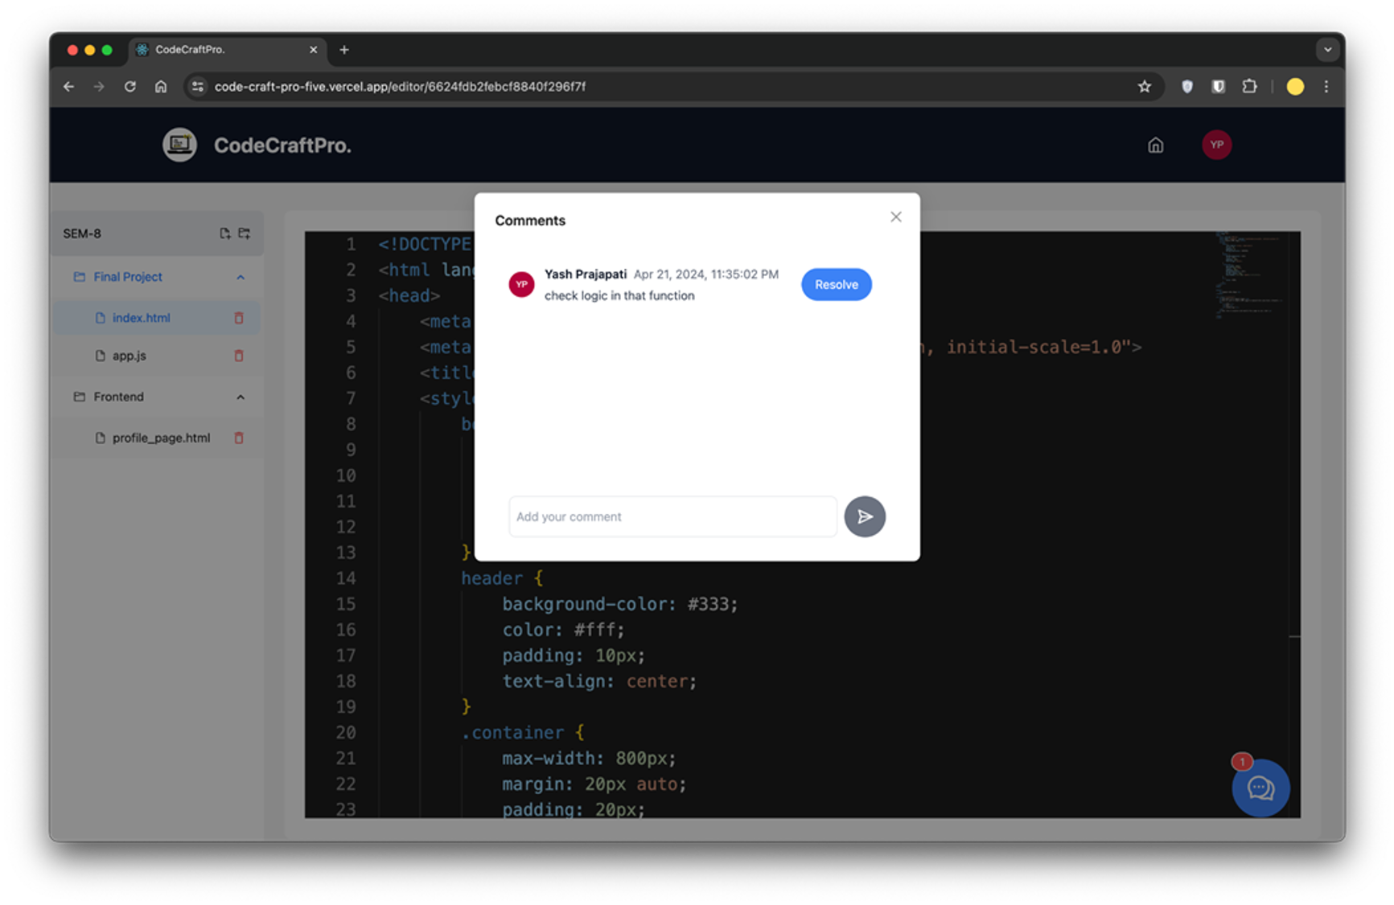Open the YP profile avatar in header
This screenshot has height=905, width=1394.
[x=1216, y=145]
